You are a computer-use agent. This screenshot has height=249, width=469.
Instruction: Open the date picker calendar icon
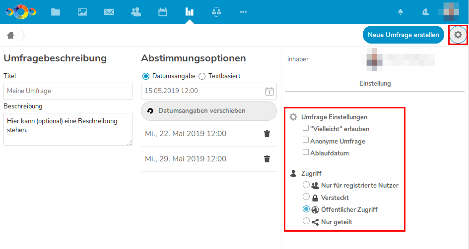tap(269, 91)
